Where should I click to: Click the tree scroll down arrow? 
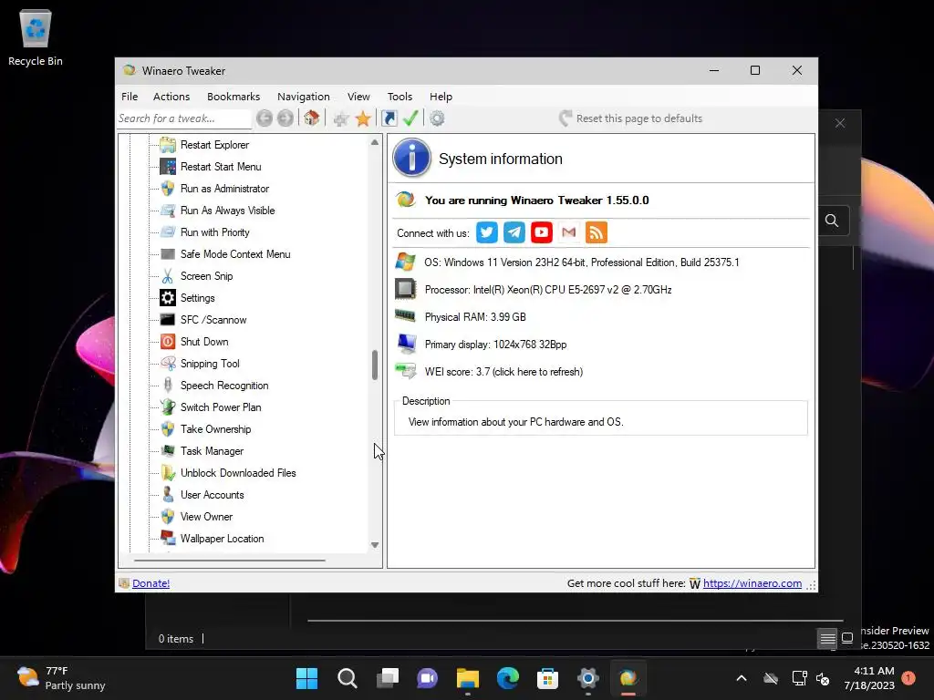pyautogui.click(x=375, y=545)
